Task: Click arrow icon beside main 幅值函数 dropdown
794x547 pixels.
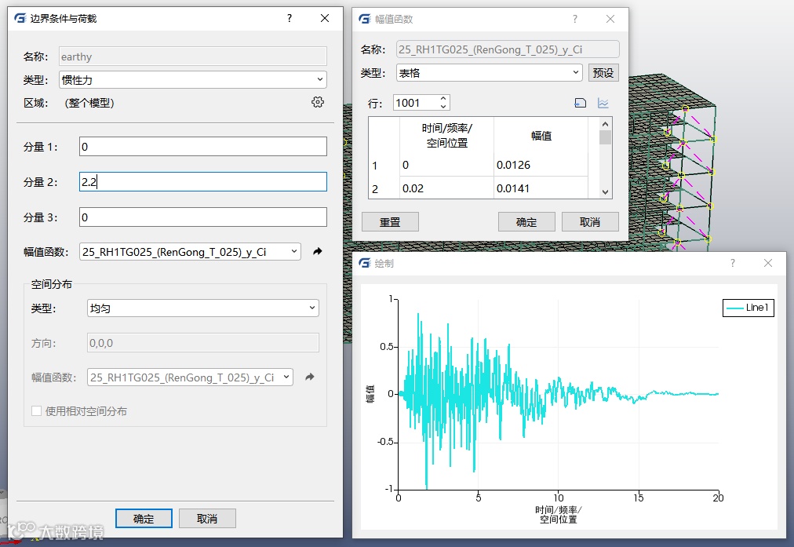Action: click(x=318, y=251)
